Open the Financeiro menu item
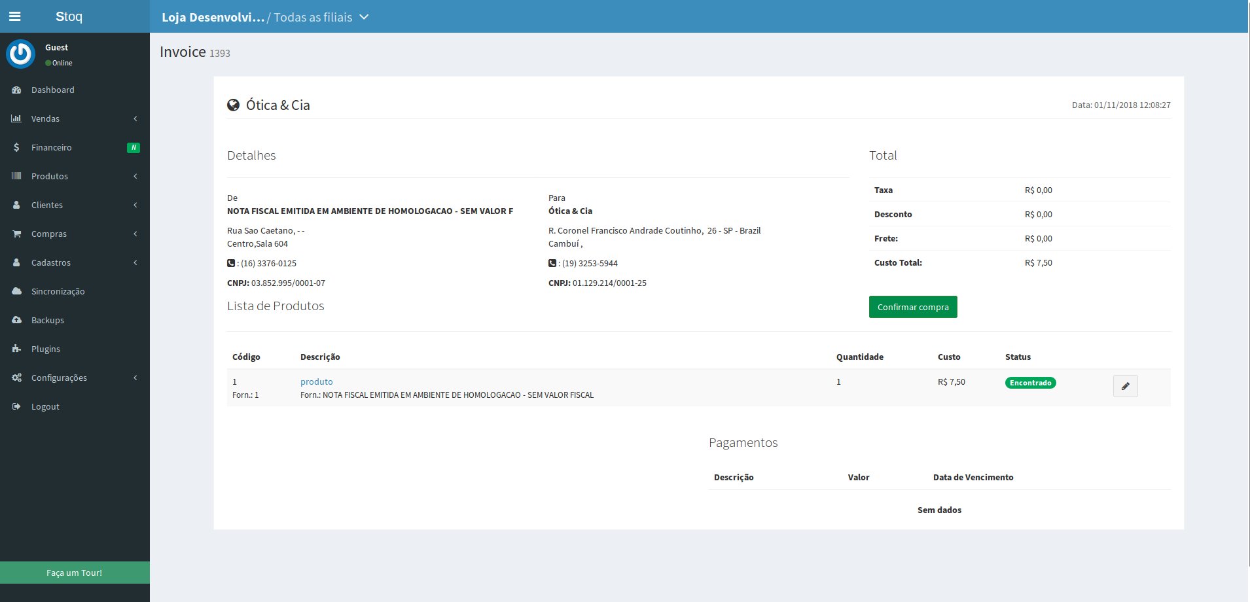 pos(75,147)
